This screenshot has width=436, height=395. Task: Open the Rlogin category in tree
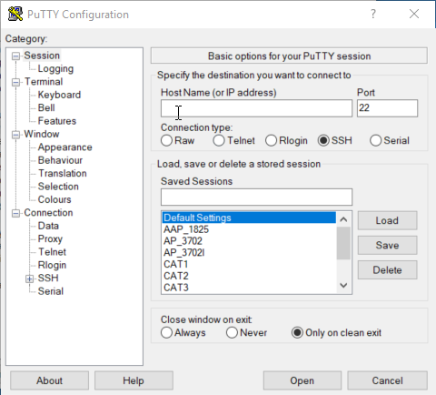[x=52, y=265]
